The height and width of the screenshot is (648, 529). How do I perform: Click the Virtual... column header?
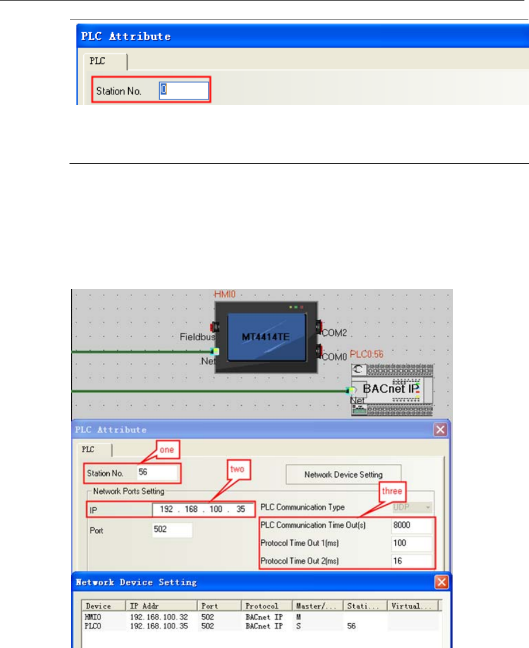pyautogui.click(x=412, y=606)
